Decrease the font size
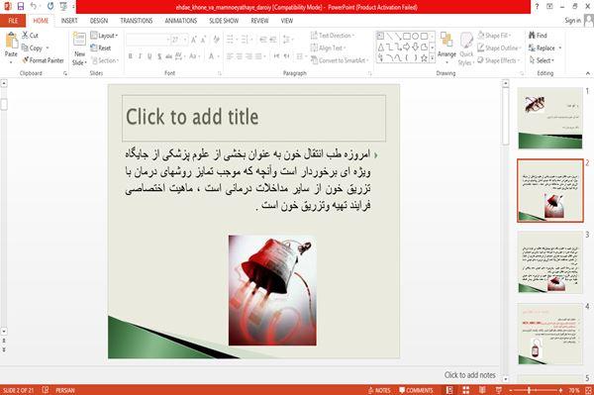Screen dimensions: 594x395 pyautogui.click(x=203, y=40)
